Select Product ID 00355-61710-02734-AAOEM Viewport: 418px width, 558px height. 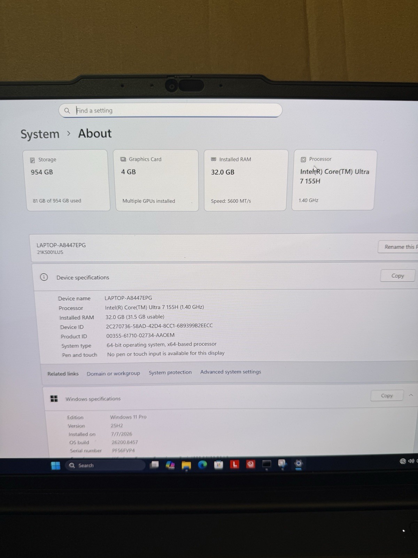point(140,335)
